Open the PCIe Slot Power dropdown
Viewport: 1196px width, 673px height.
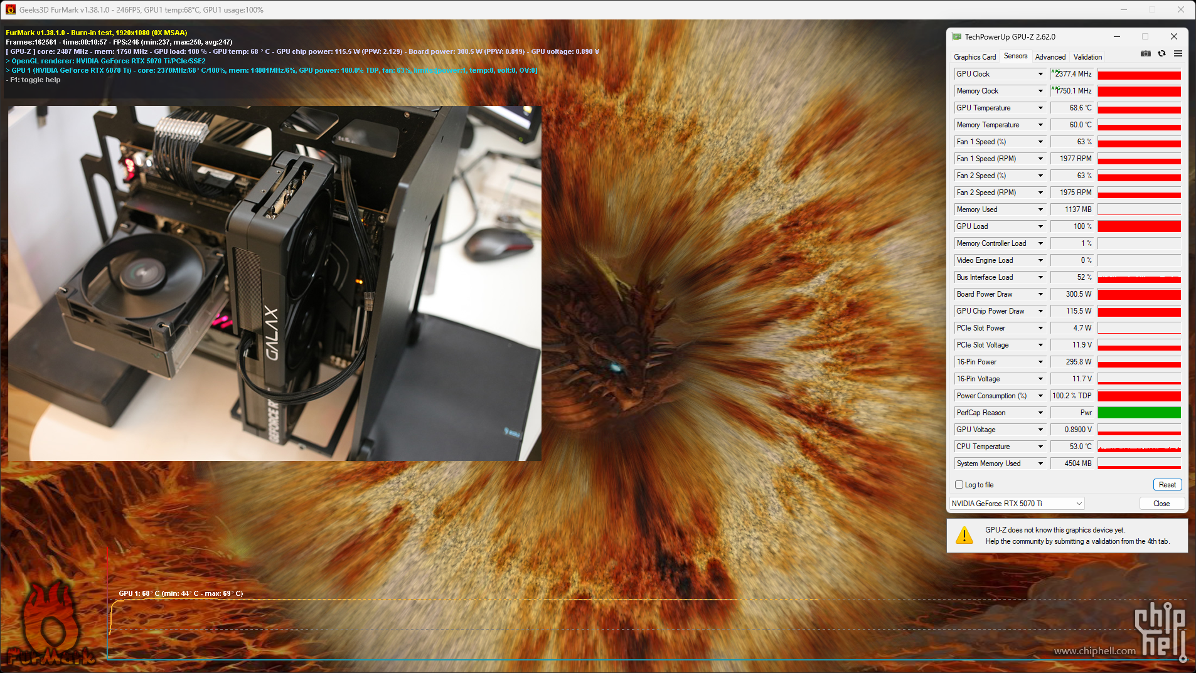pos(1040,328)
